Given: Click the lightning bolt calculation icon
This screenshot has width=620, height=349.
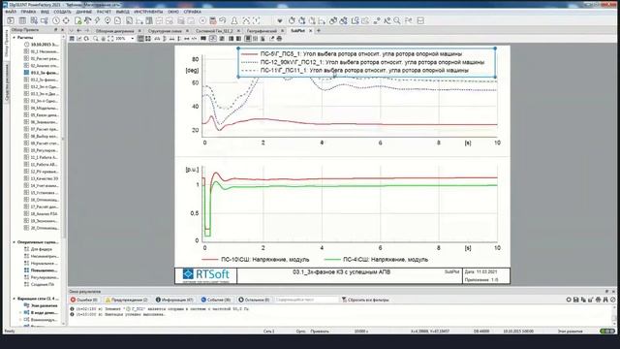Looking at the screenshot, I should [98, 20].
